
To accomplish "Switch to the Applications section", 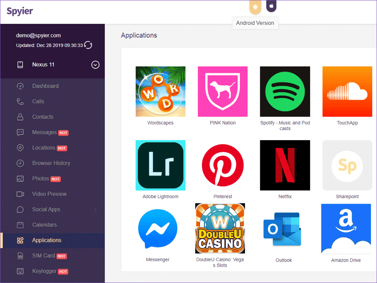I will click(47, 240).
